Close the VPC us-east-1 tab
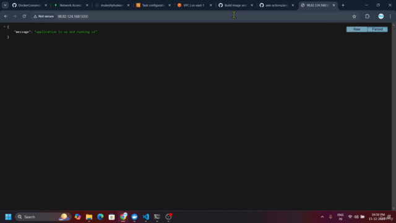Viewport: 396px width, 223px height. click(x=210, y=5)
